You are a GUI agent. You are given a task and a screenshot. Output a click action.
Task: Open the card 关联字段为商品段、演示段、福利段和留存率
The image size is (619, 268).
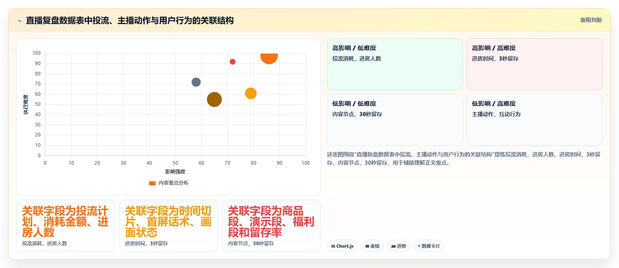click(272, 226)
